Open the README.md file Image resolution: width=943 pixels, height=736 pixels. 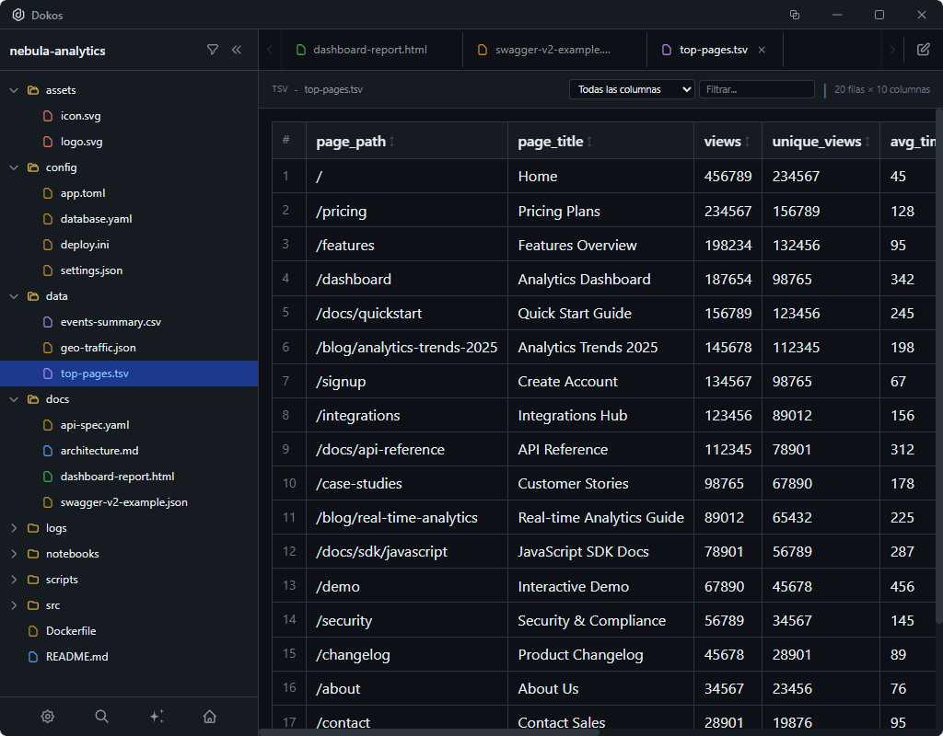76,657
